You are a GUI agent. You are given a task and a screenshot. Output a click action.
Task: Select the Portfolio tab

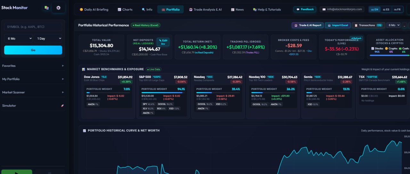[x=170, y=10]
